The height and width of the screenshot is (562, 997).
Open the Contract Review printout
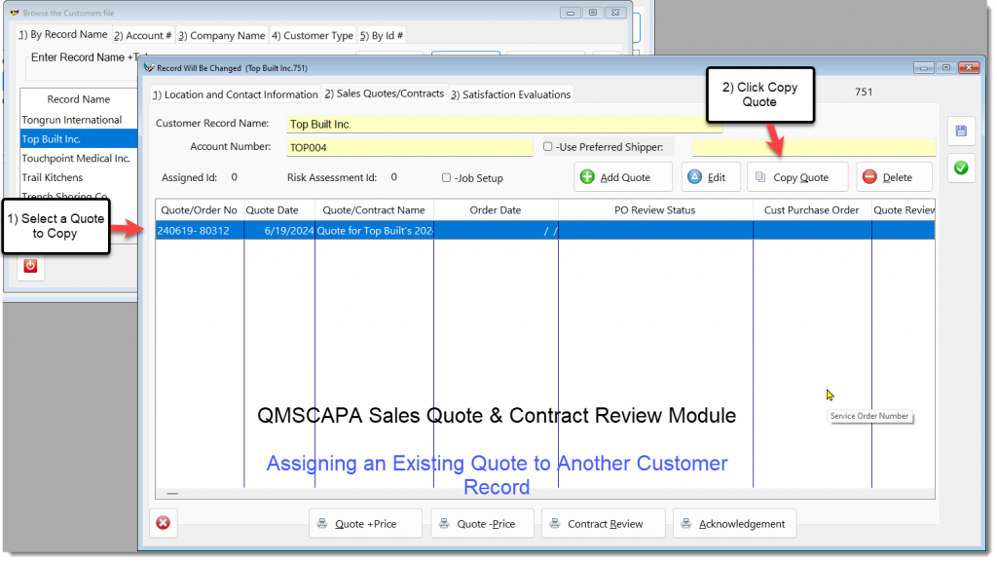pyautogui.click(x=603, y=524)
